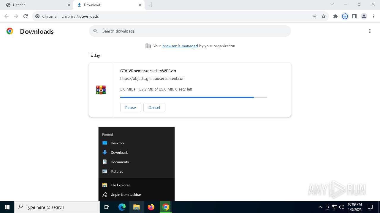Open Pictures from the pinned jump list
The height and width of the screenshot is (213, 380).
tap(137, 171)
